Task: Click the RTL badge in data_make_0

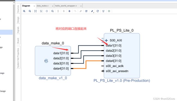Action: [46, 61]
